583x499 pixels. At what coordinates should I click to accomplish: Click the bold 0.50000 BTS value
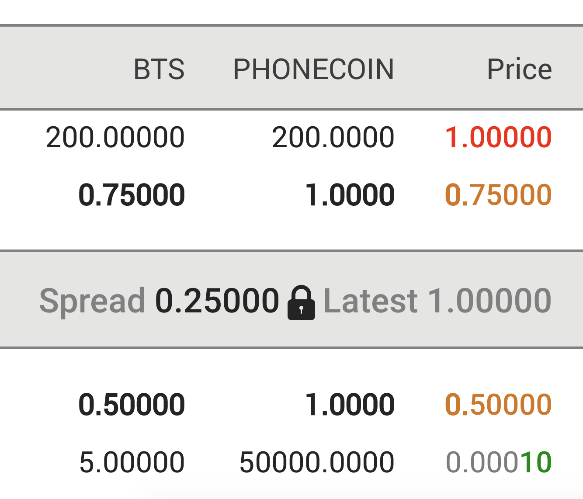(x=132, y=404)
